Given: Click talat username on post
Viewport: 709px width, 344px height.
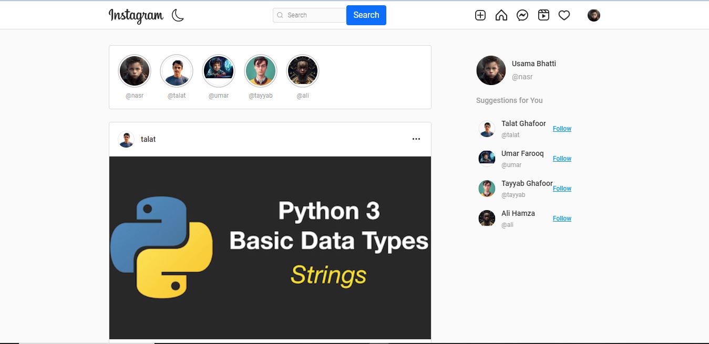Looking at the screenshot, I should (148, 139).
